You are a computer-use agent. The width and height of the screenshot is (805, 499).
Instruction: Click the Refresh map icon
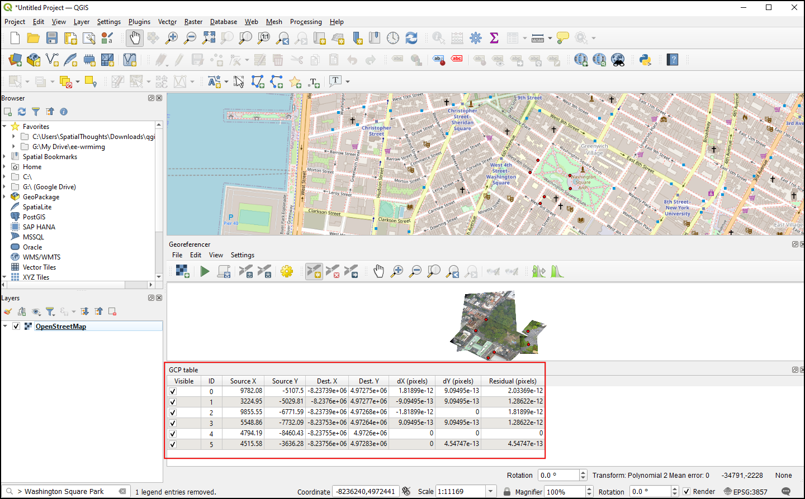click(411, 38)
